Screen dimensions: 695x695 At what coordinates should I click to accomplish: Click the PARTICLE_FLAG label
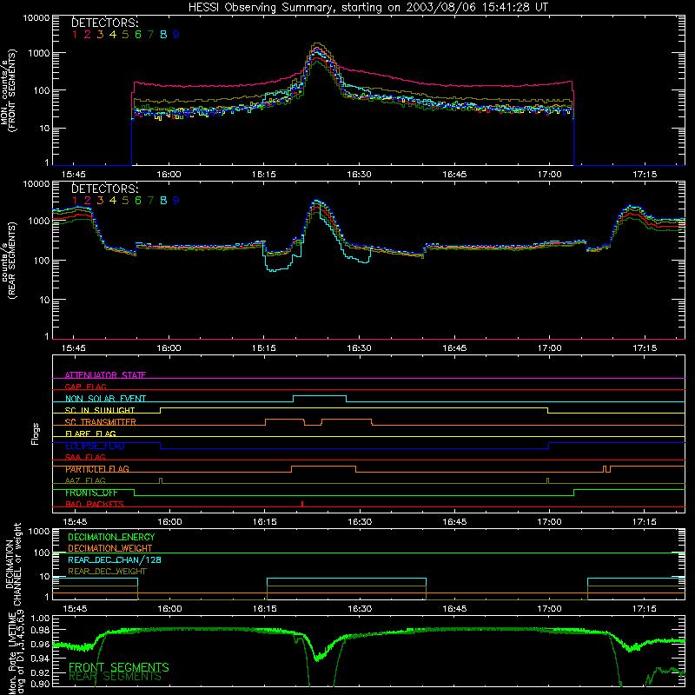[97, 468]
